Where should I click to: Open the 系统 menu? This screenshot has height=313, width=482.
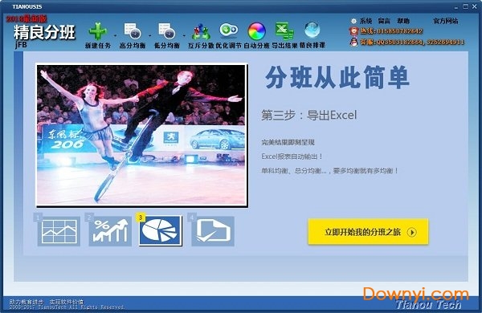click(x=366, y=21)
